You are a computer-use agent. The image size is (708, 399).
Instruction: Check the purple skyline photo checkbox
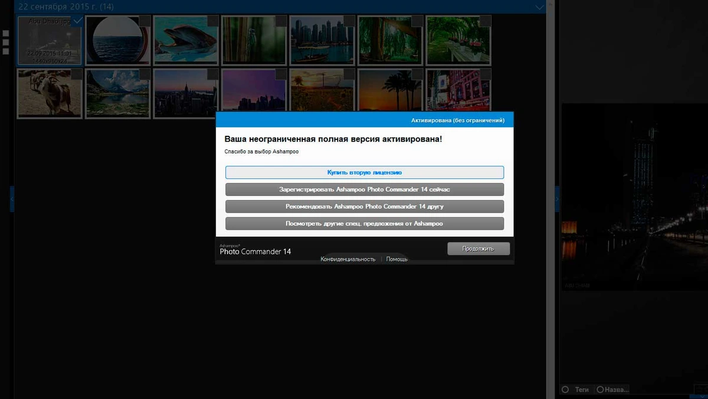coord(281,74)
